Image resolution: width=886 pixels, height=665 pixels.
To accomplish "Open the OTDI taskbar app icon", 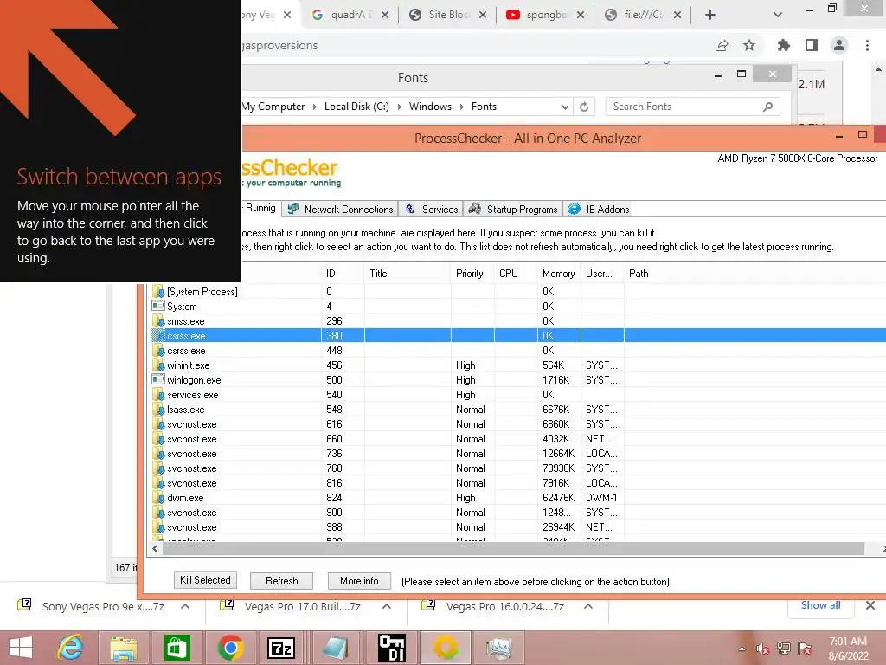I will click(x=392, y=648).
